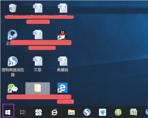Image resolution: width=148 pixels, height=118 pixels.
Task: Select the 搜狗高速浏览器 desktop shortcut
Action: point(13,66)
